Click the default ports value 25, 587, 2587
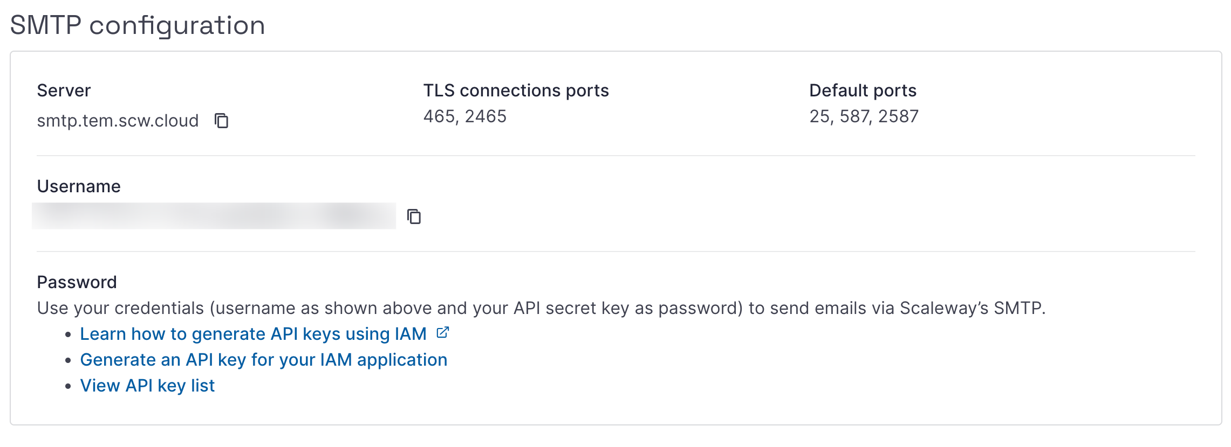 click(x=864, y=116)
